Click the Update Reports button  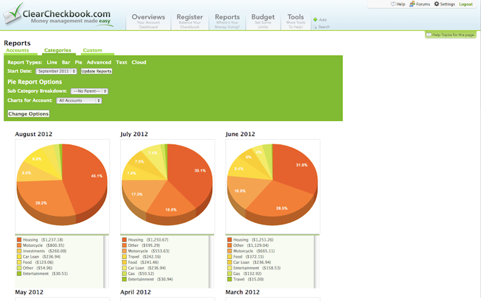pyautogui.click(x=96, y=71)
